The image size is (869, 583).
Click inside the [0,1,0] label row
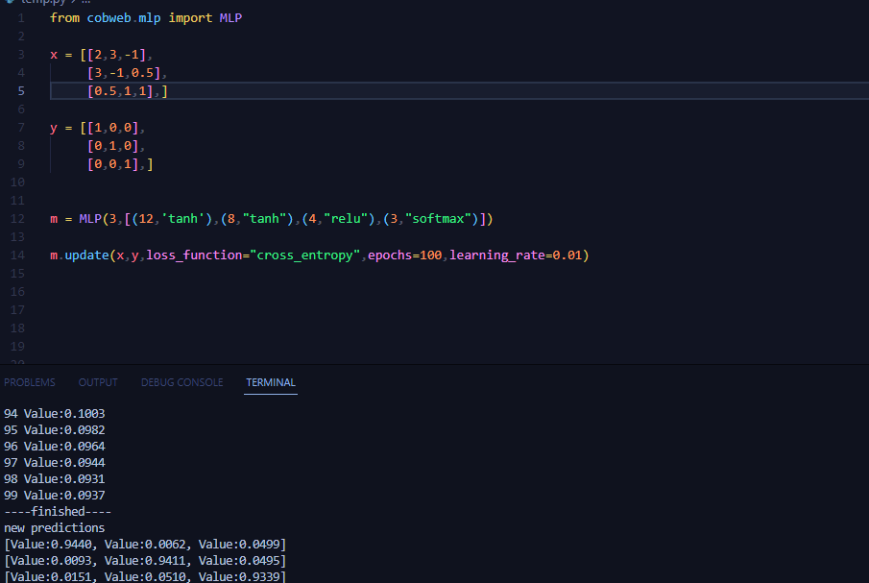click(112, 146)
